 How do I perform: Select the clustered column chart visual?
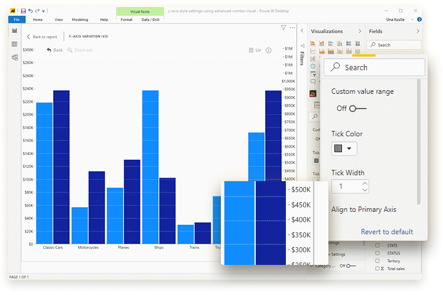[x=340, y=43]
